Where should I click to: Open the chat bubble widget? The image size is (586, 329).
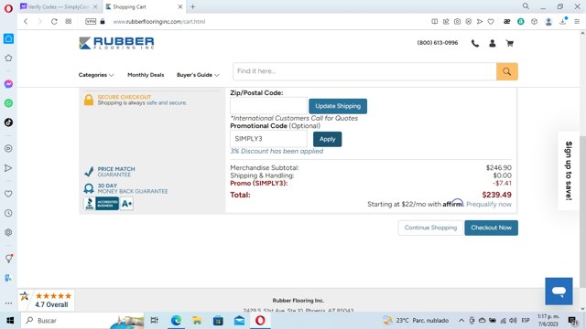coord(559,292)
